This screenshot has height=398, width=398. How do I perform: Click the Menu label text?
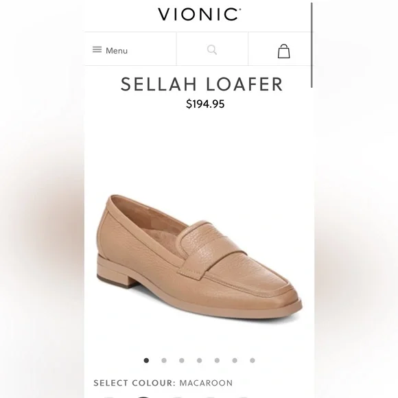coord(117,51)
